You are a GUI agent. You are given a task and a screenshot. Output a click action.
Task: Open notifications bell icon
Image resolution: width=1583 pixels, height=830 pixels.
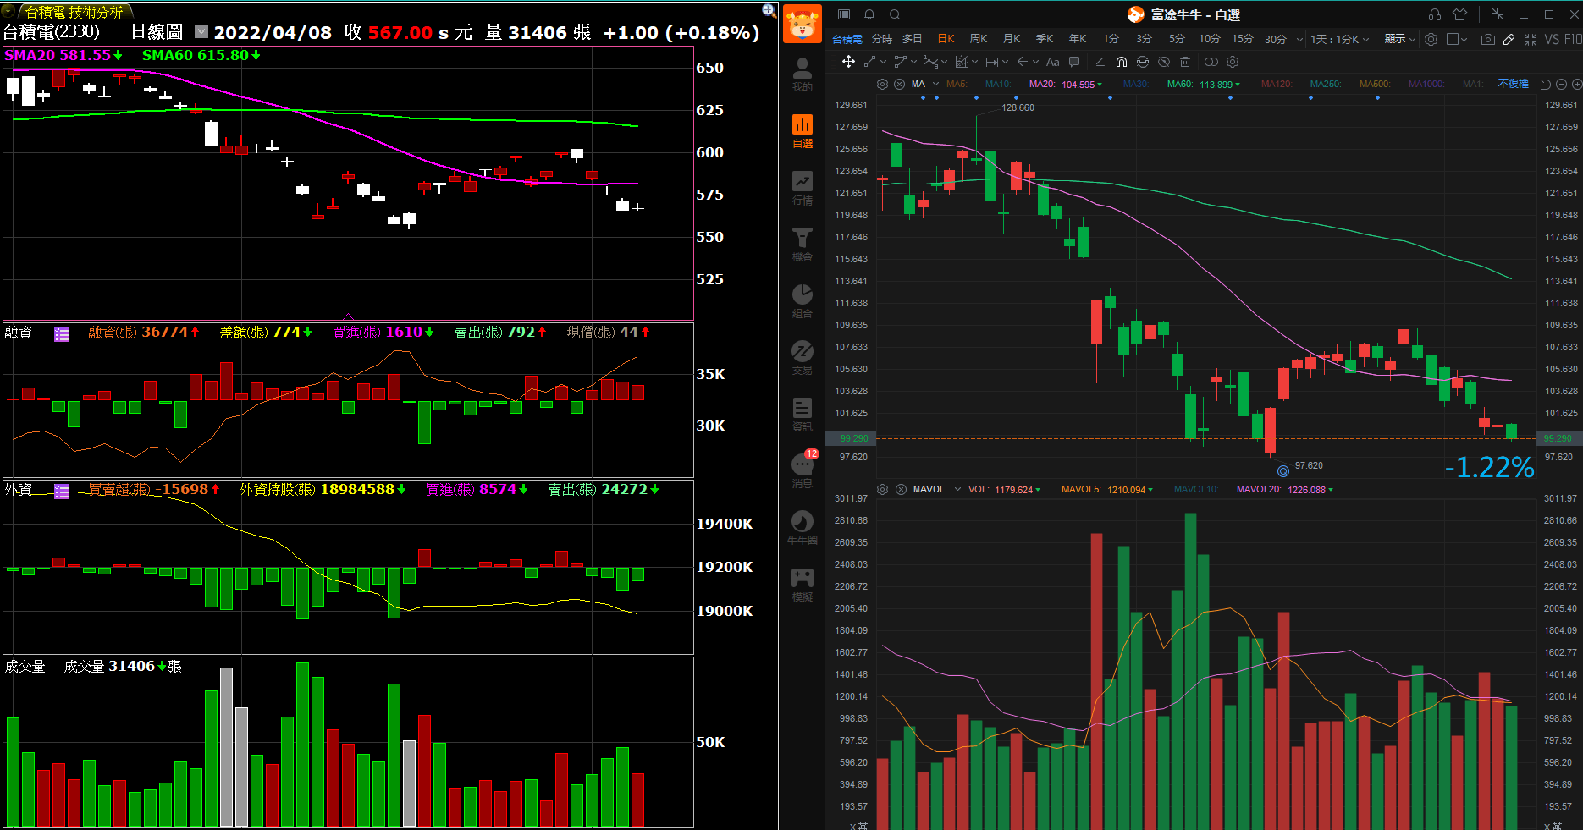[x=869, y=14]
